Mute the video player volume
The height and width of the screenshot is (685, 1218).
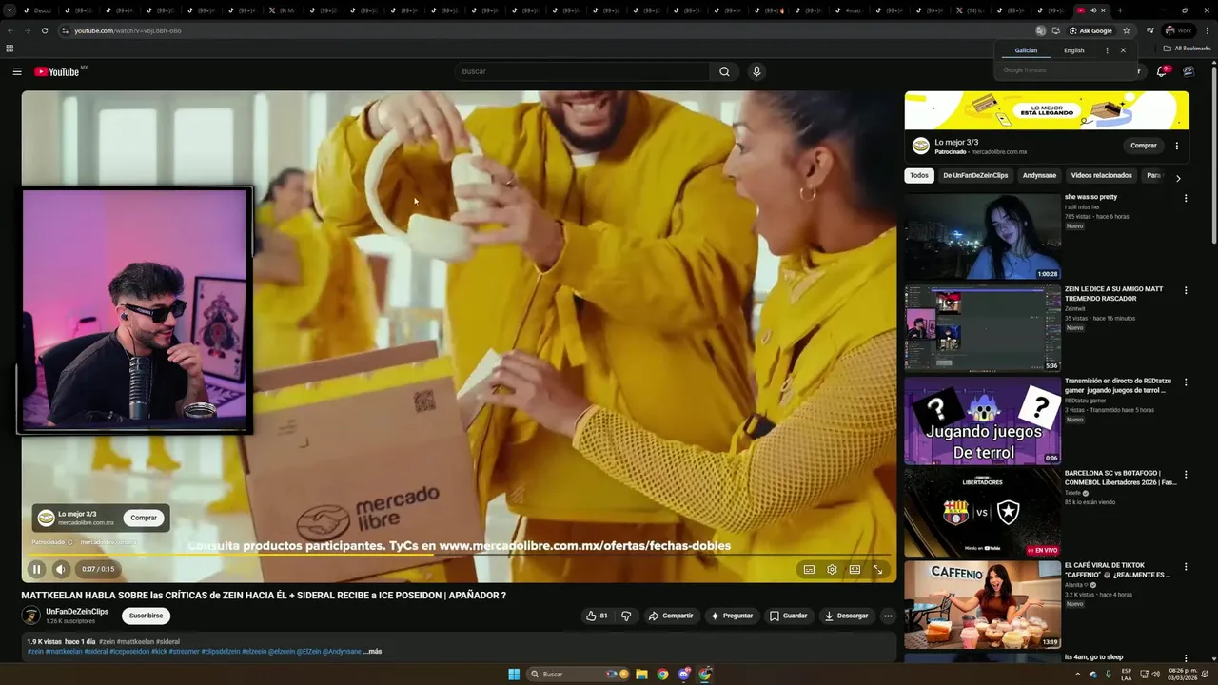61,569
